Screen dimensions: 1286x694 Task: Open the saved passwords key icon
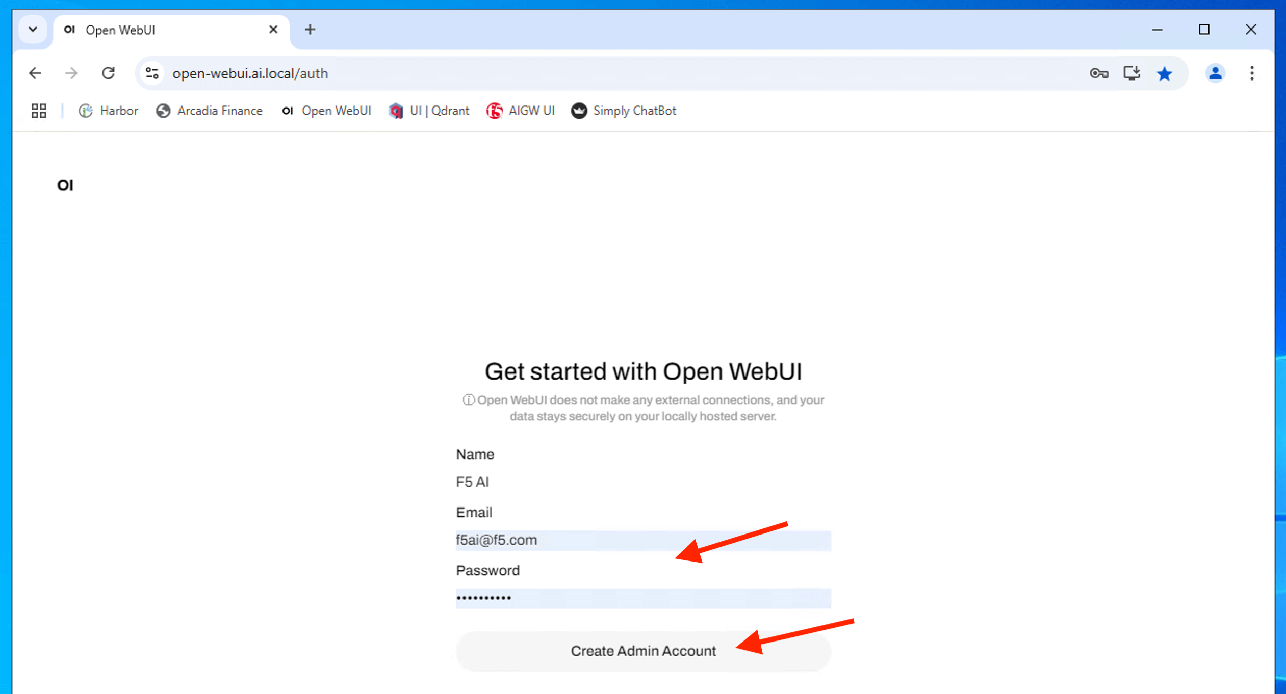(1098, 73)
